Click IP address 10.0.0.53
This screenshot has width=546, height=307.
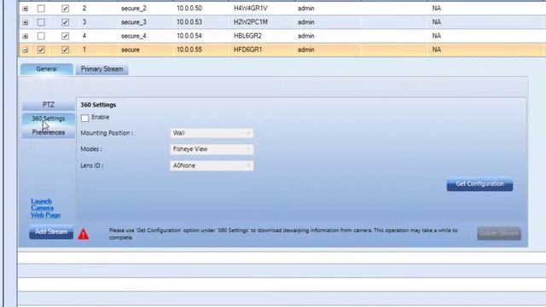(x=189, y=22)
